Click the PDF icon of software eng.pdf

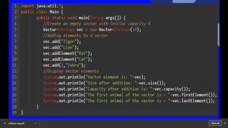click(x=5, y=123)
